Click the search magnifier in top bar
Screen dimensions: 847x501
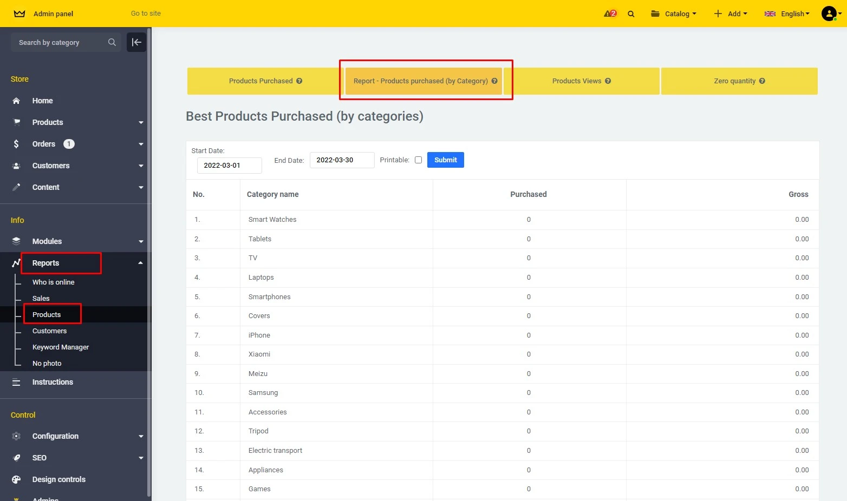(x=631, y=14)
